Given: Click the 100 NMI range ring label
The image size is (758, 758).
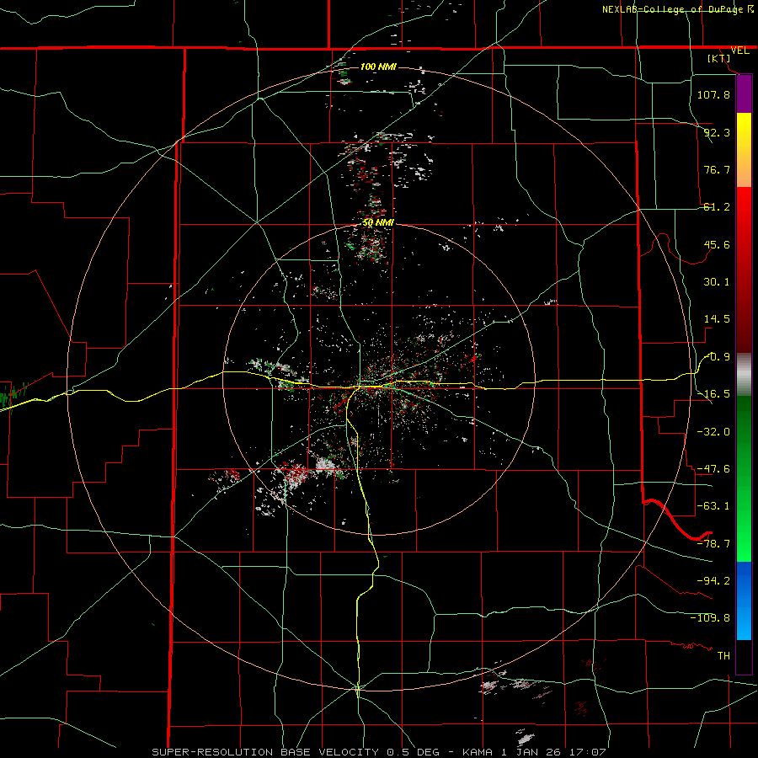Looking at the screenshot, I should point(378,67).
